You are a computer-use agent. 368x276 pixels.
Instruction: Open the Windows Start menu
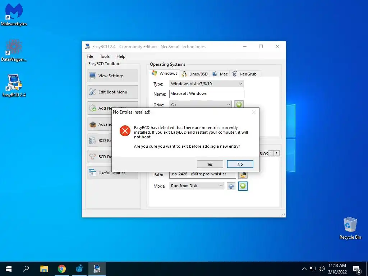tap(9, 269)
